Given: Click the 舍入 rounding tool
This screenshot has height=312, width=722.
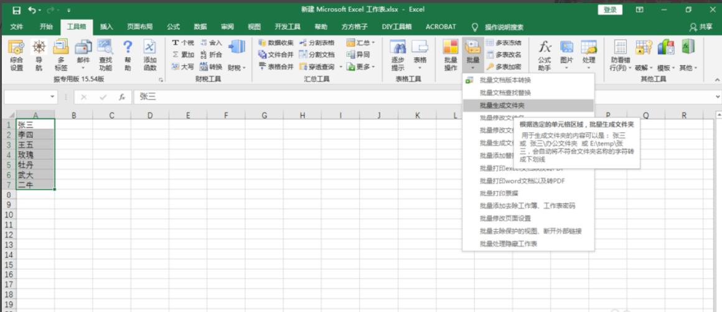Looking at the screenshot, I should 212,43.
